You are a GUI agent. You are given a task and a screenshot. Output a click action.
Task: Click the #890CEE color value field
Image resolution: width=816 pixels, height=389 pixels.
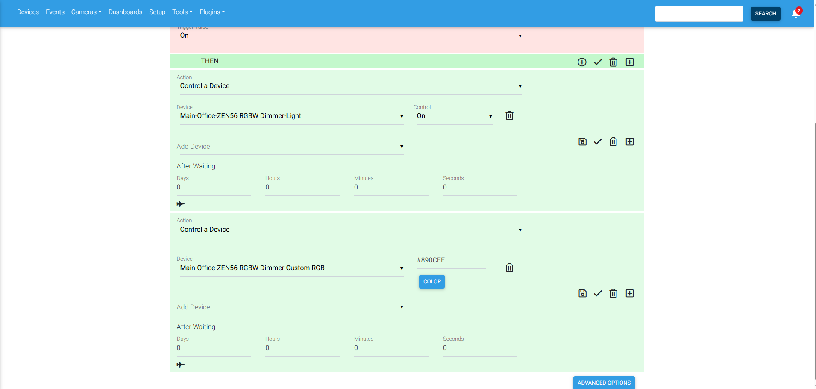[x=451, y=260]
